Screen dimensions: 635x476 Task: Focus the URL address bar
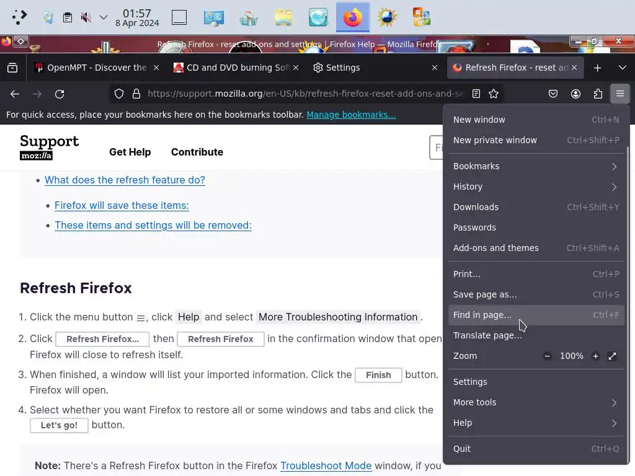pyautogui.click(x=305, y=94)
